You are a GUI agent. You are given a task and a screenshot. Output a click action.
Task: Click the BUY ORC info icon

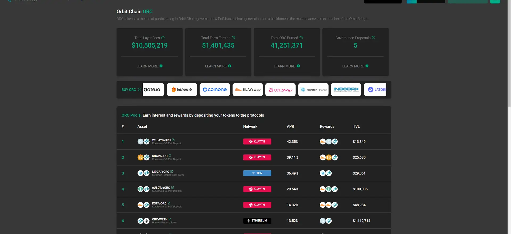coord(139,90)
